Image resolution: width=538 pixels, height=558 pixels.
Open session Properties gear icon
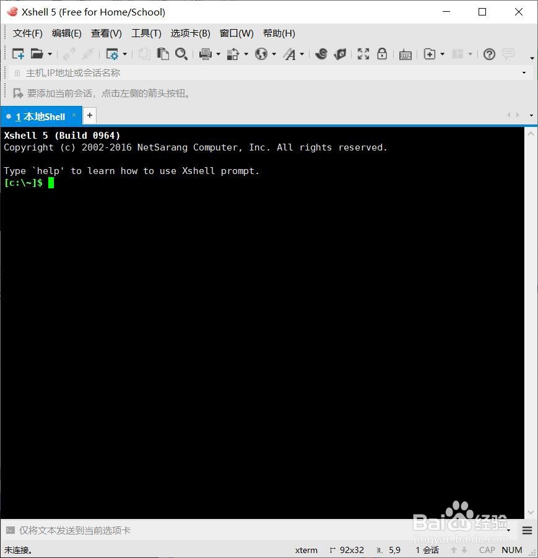113,54
